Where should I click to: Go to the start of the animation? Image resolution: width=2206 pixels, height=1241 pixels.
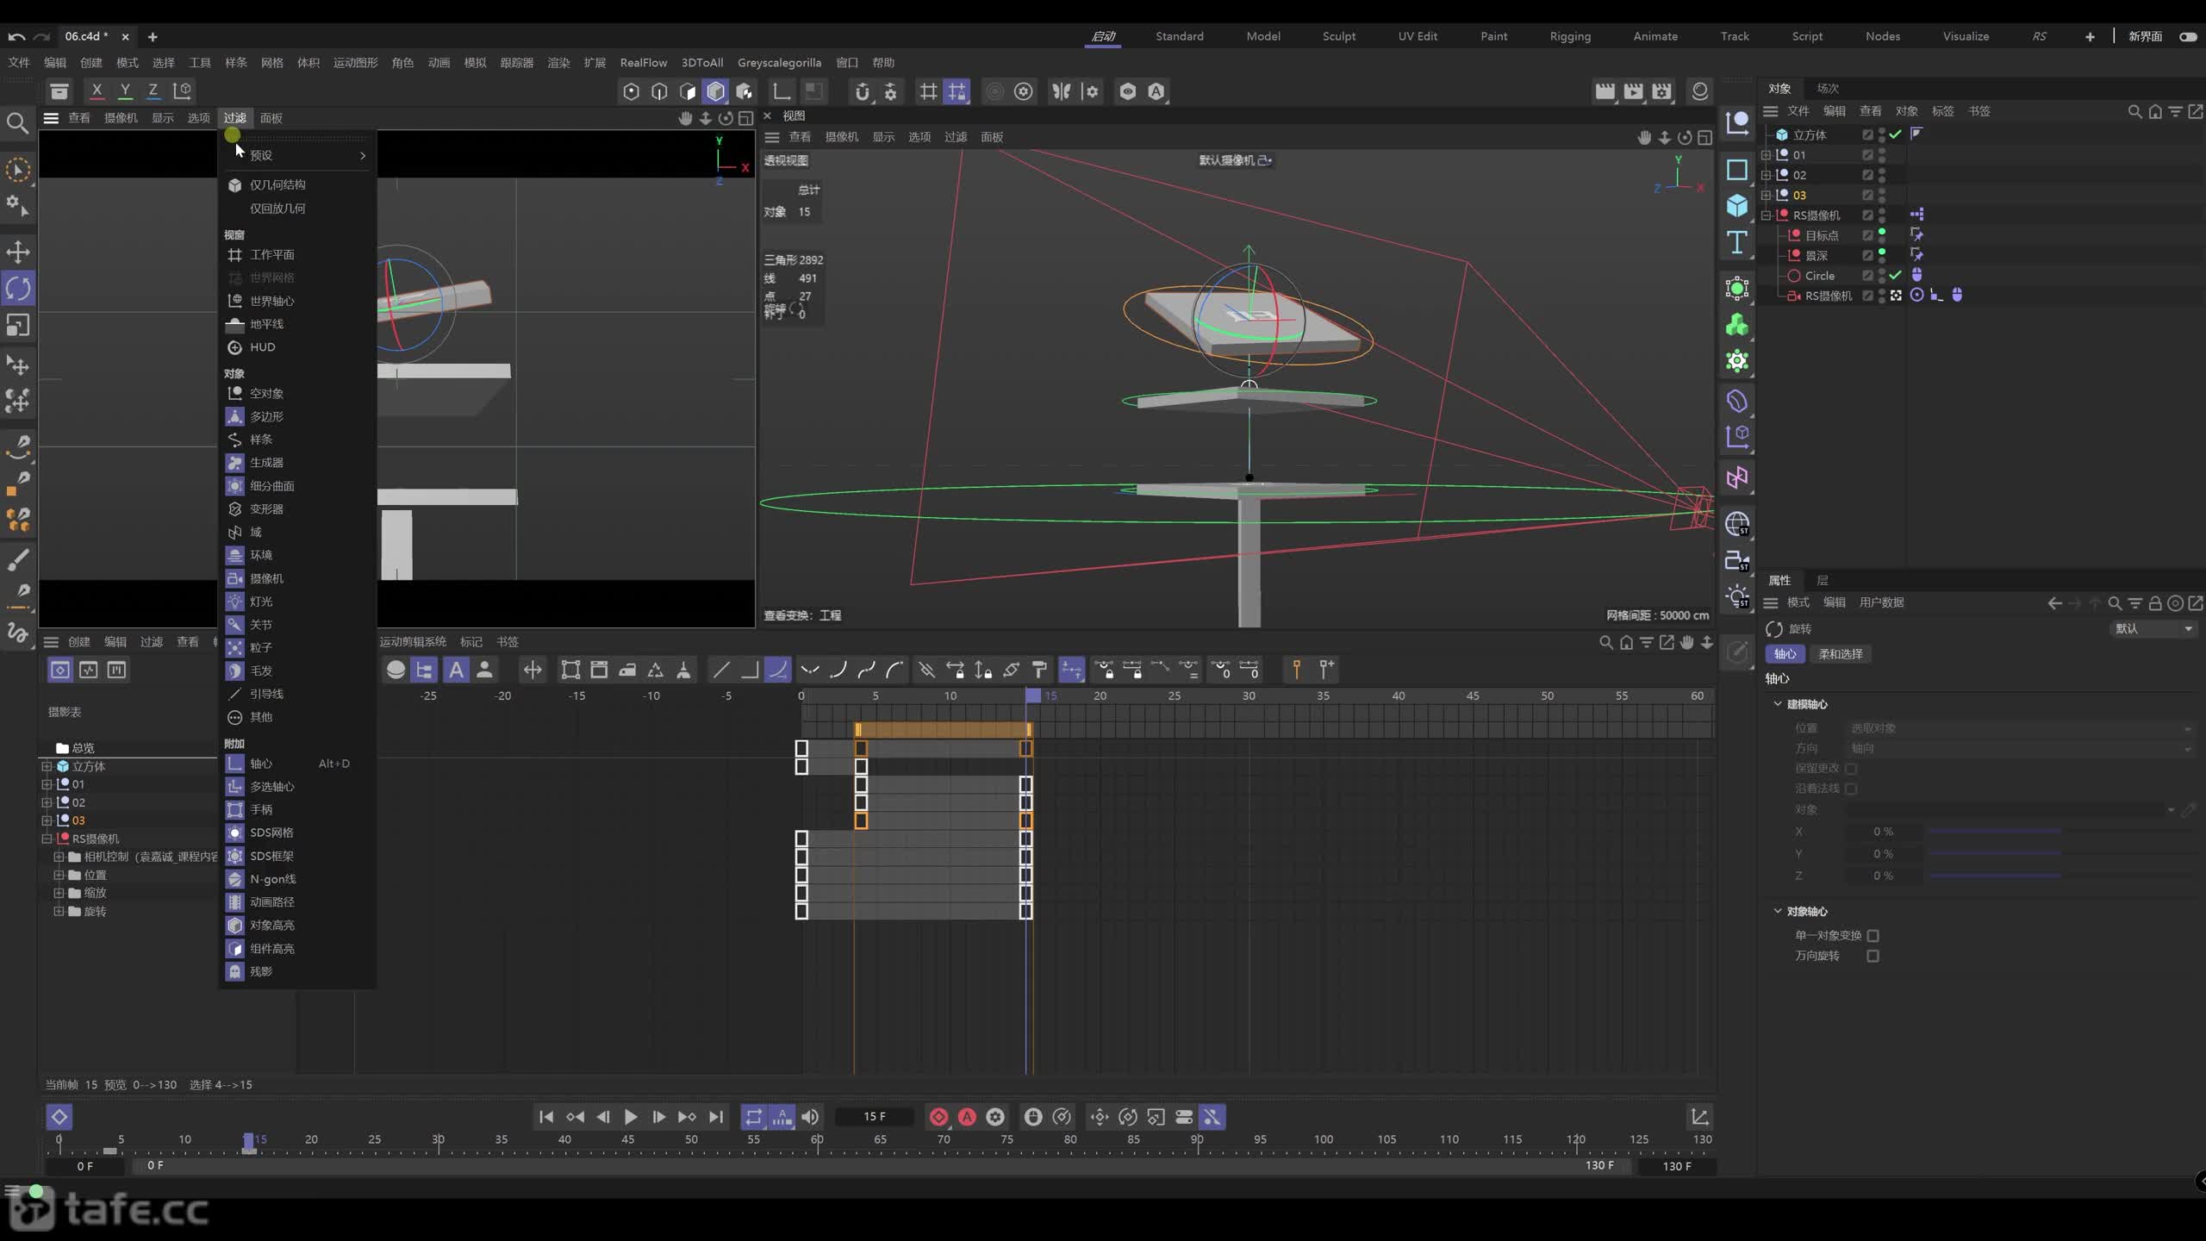(546, 1117)
